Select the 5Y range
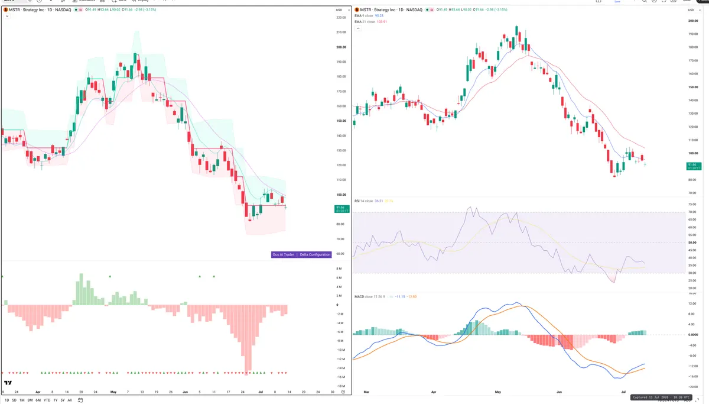 [x=63, y=400]
